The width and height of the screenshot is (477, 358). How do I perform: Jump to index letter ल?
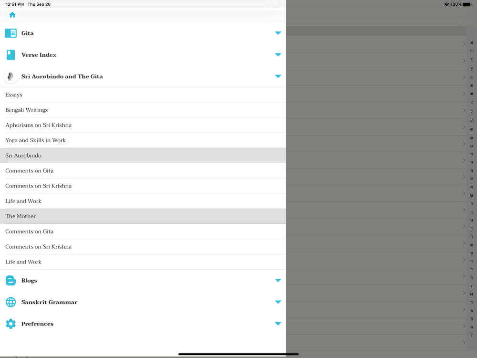coord(472,295)
